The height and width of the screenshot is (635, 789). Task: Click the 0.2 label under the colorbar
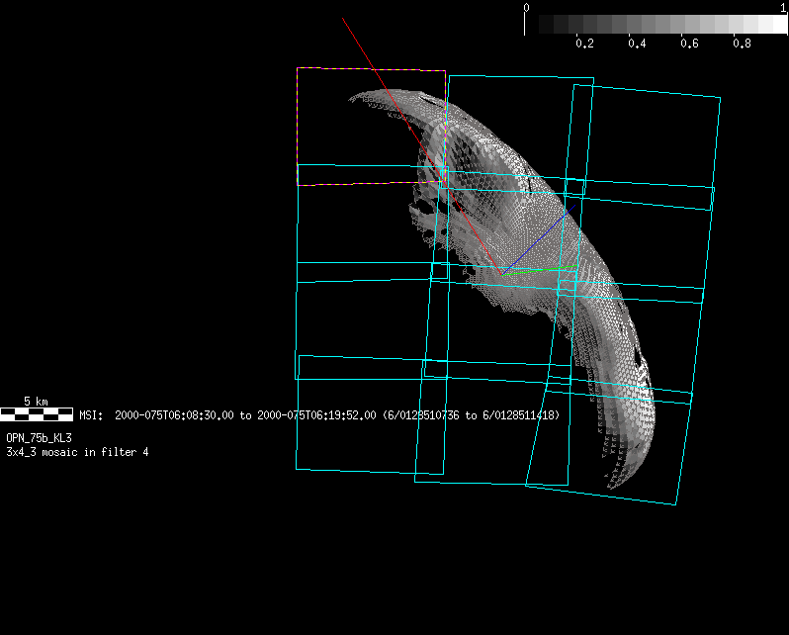584,45
